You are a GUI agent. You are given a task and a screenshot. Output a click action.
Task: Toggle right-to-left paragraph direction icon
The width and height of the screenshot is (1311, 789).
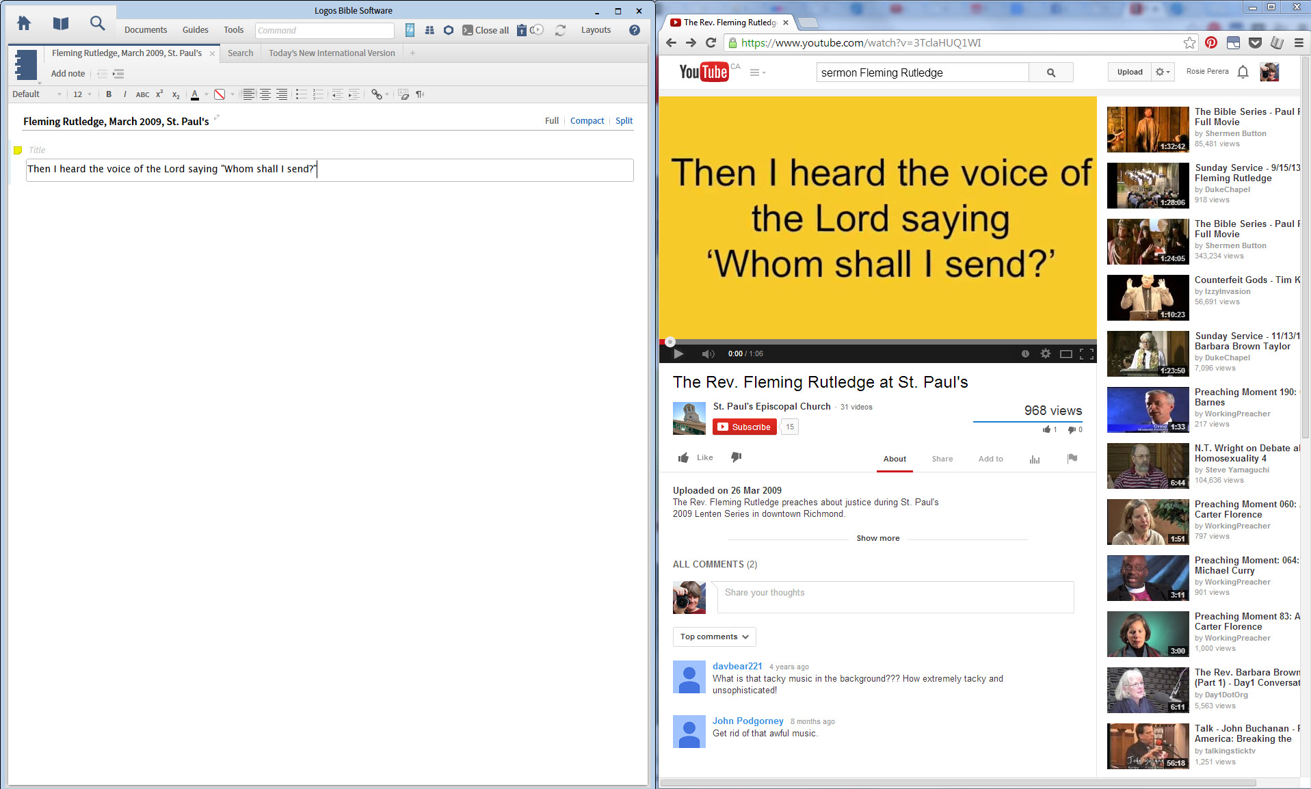click(420, 94)
